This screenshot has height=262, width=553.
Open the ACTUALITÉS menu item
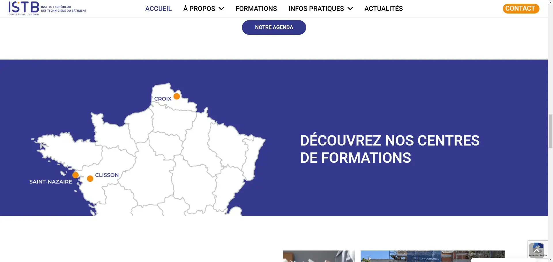[x=383, y=9]
